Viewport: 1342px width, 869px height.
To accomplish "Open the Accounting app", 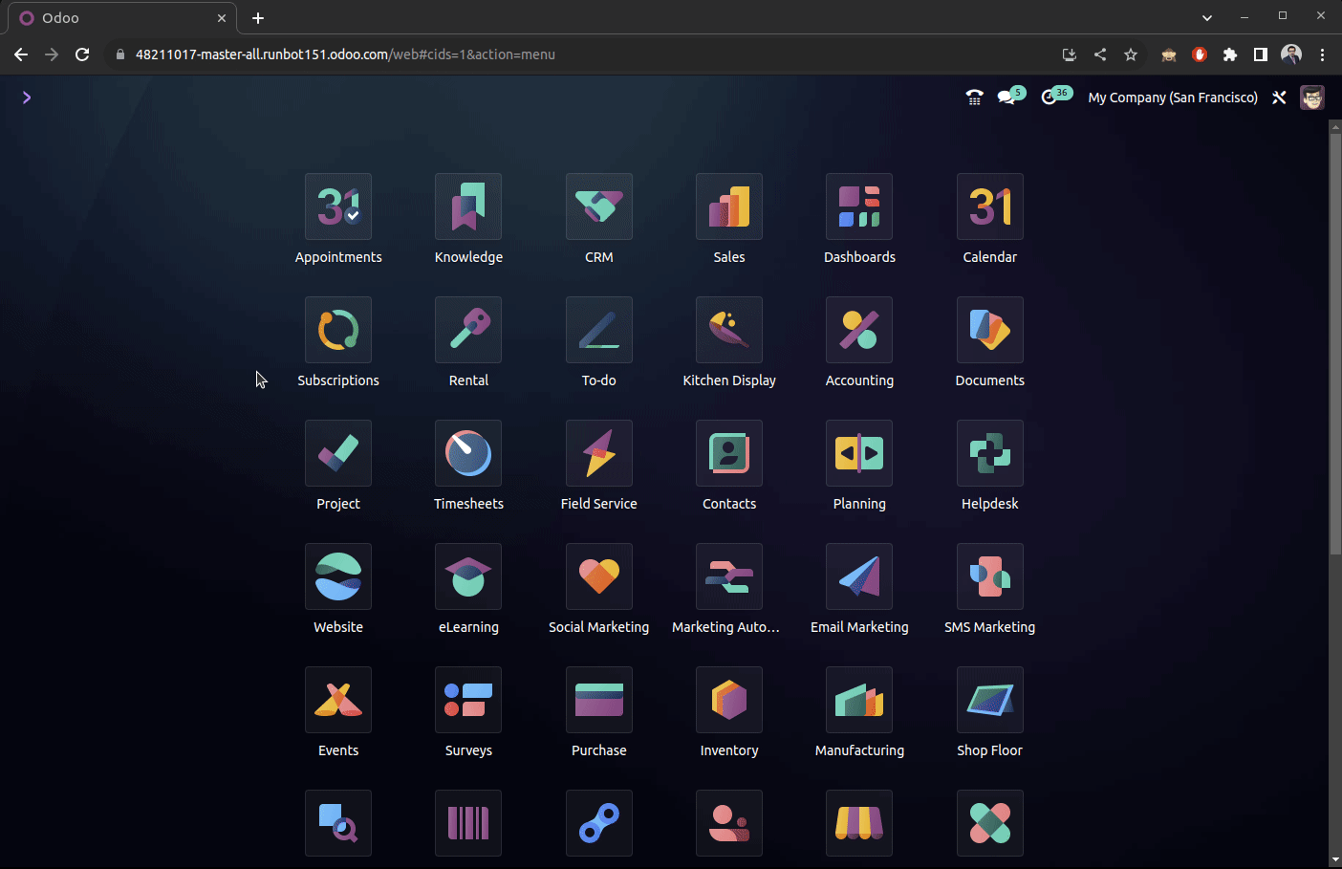I will click(x=859, y=330).
